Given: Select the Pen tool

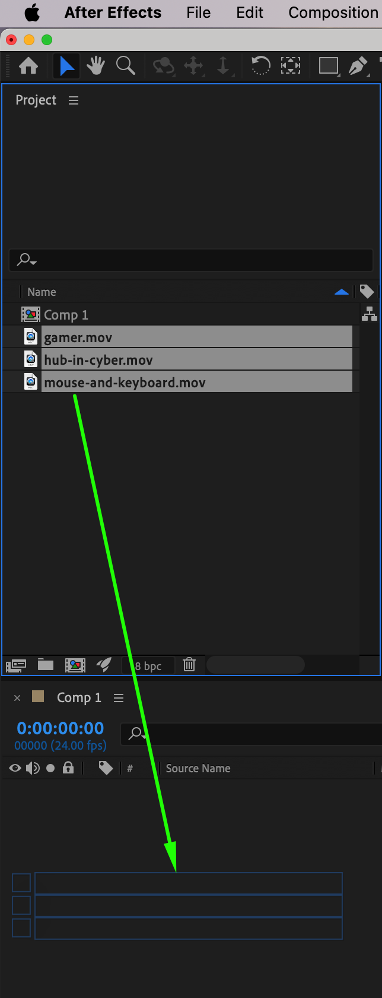Looking at the screenshot, I should click(358, 65).
